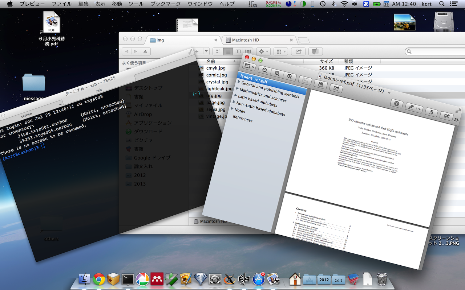Expand the Notes outline entry
This screenshot has height=290, width=465.
(x=232, y=109)
